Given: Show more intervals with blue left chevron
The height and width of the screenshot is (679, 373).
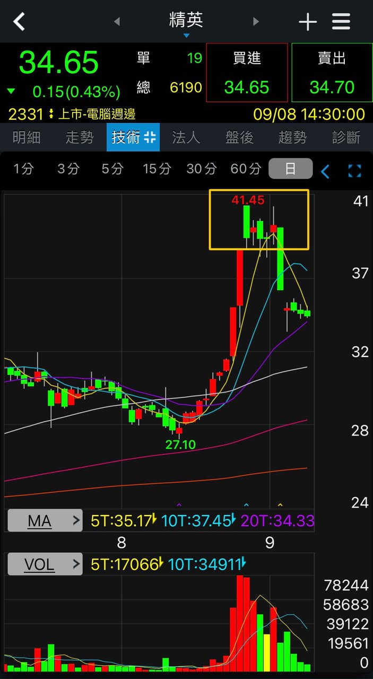Looking at the screenshot, I should coord(325,171).
